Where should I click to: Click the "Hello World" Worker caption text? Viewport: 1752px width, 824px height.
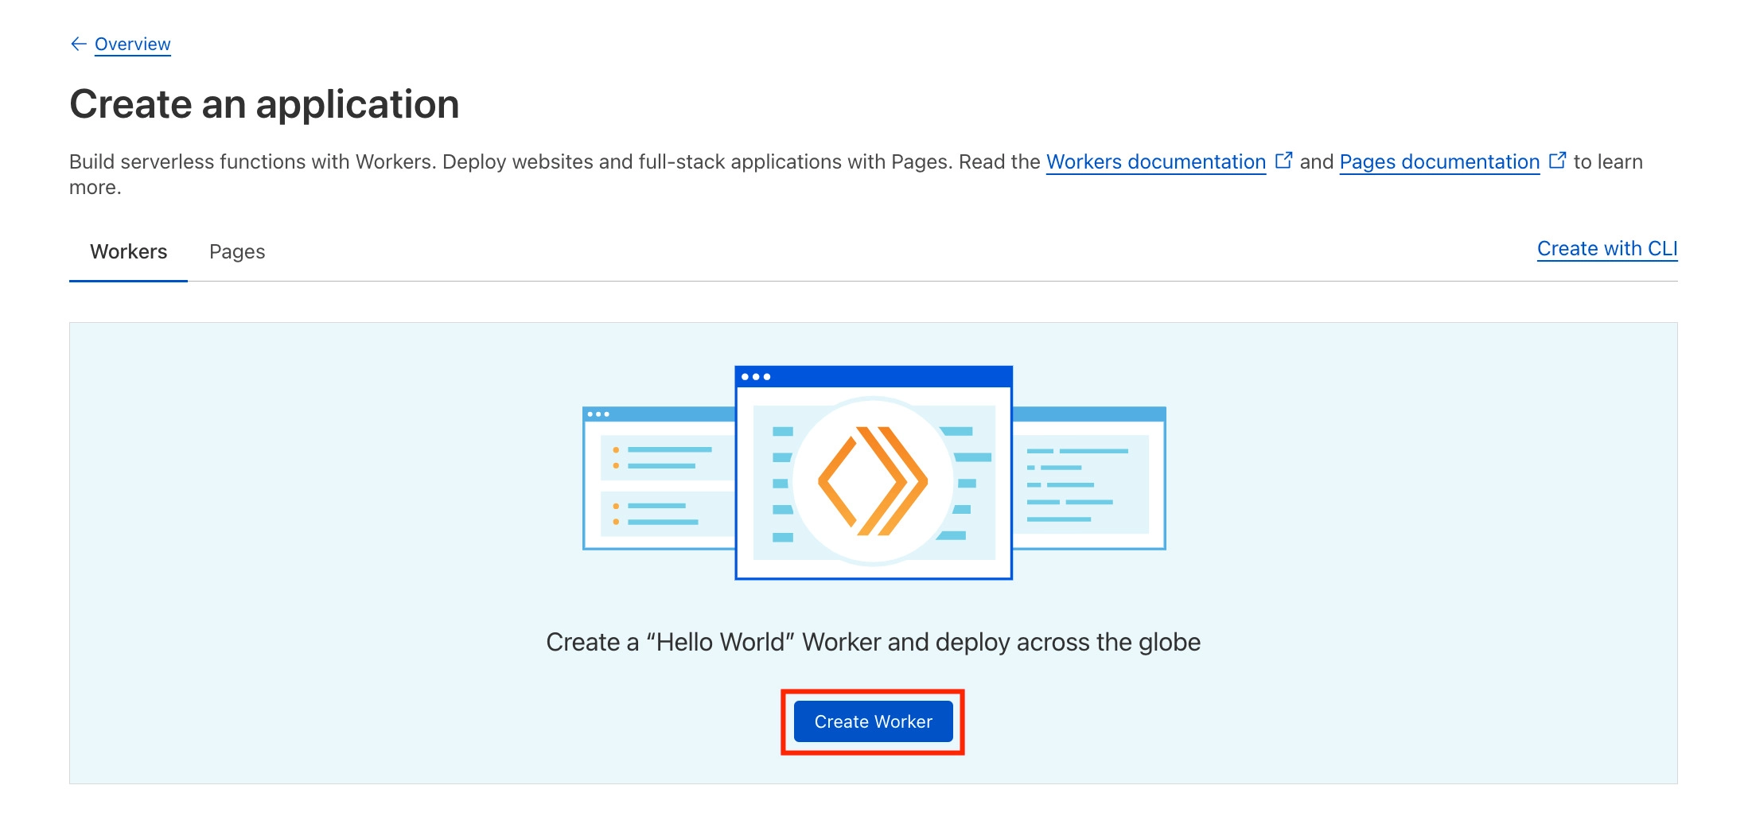(873, 642)
